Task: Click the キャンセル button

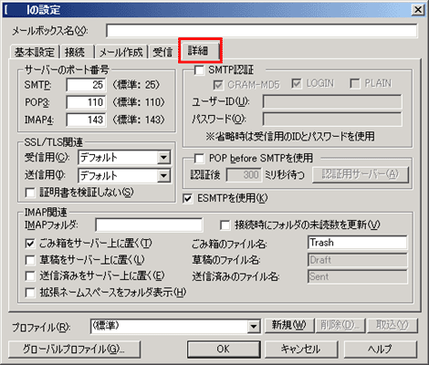Action: click(301, 349)
